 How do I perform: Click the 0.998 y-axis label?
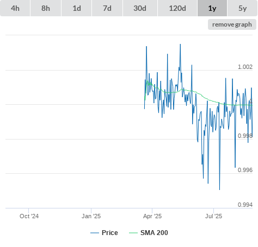coord(245,136)
